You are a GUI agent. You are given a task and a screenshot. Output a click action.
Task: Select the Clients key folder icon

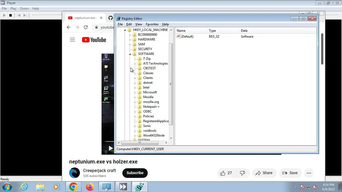point(140,78)
